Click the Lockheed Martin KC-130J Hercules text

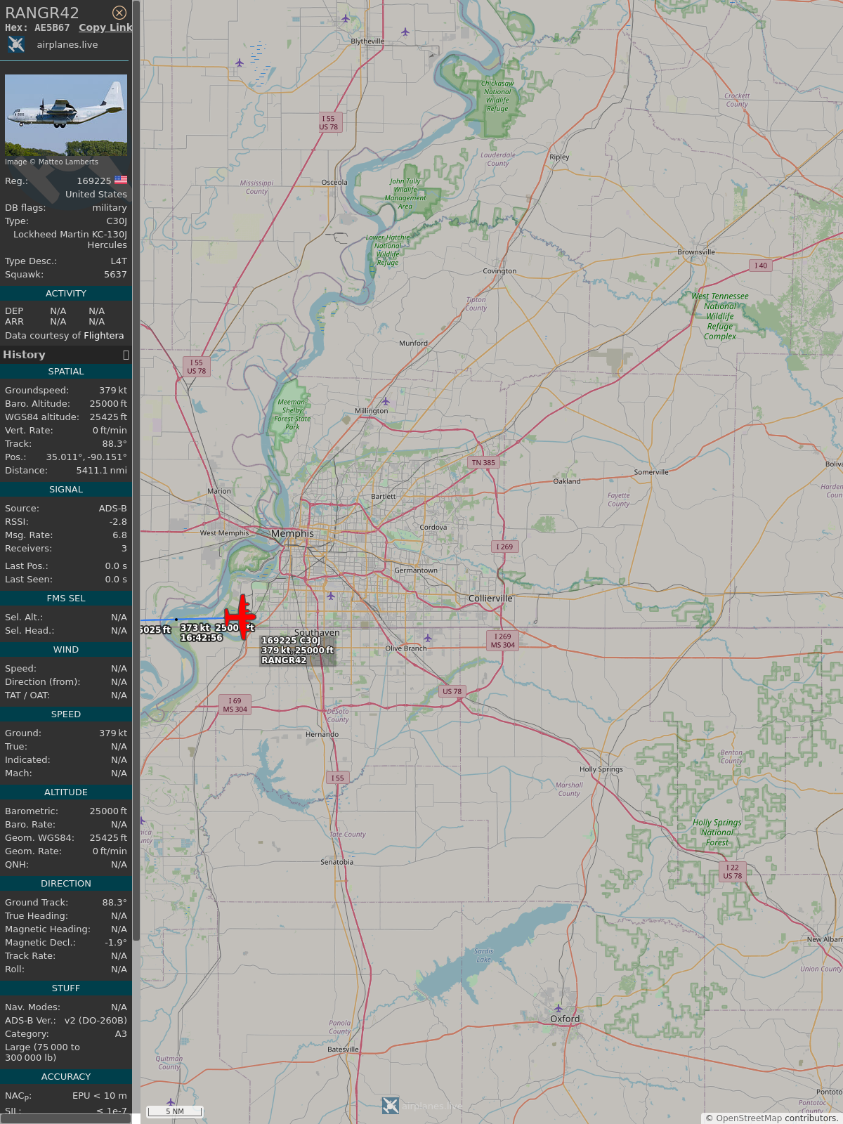coord(70,240)
